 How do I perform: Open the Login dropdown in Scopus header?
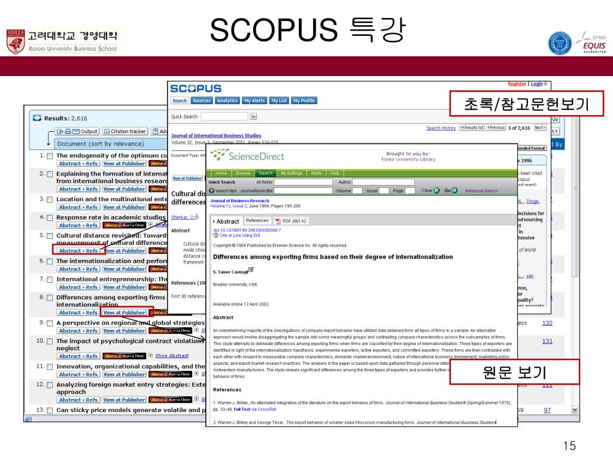(x=545, y=84)
